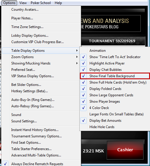The height and width of the screenshot is (166, 150).
Task: Toggle the Animation option
Action: tap(115, 51)
